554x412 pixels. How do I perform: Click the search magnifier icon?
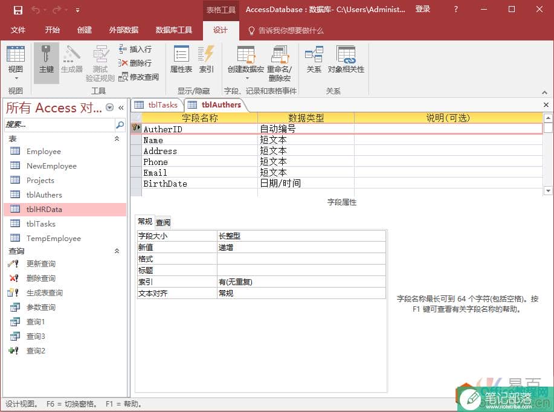coord(120,124)
